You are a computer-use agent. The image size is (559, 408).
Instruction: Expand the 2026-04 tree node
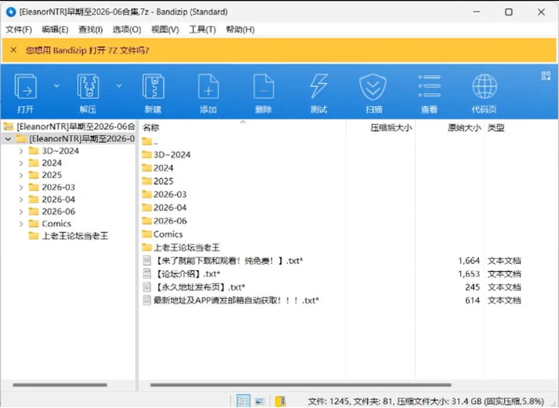[x=21, y=199]
